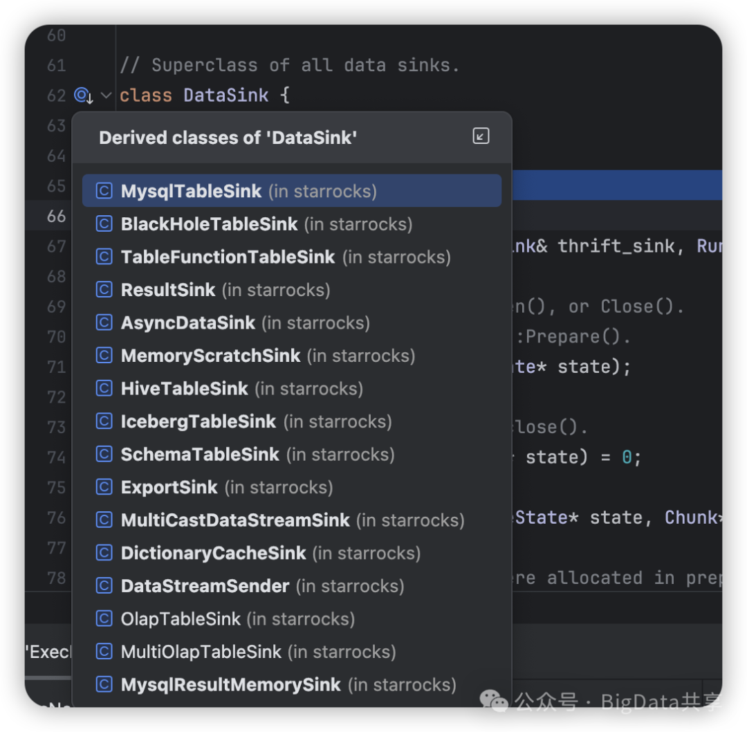
Task: Click the class icon beside DictionaryCacheSink
Action: 104,553
